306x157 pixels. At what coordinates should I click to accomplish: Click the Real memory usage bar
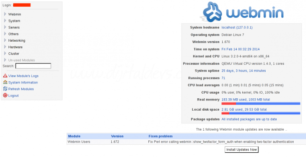pyautogui.click(x=261, y=103)
